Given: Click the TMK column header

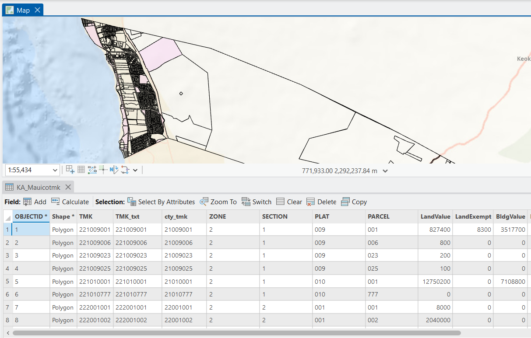Looking at the screenshot, I should pos(95,216).
